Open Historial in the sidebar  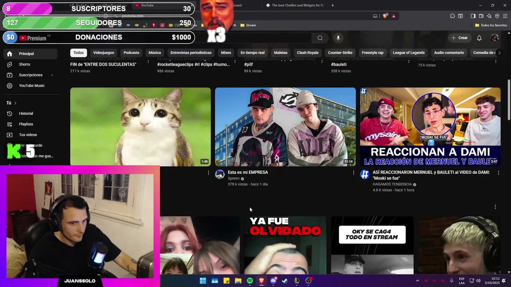(x=30, y=114)
